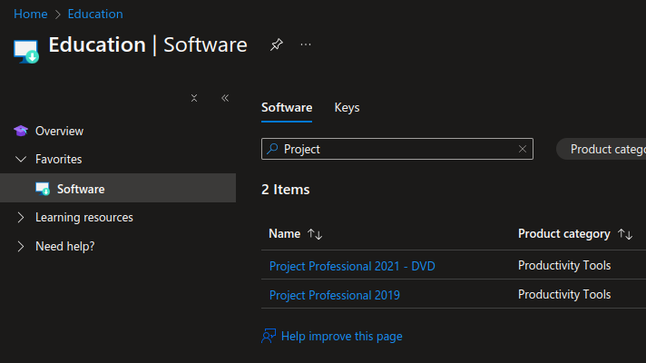
Task: Clear the Project search text
Action: (x=522, y=149)
